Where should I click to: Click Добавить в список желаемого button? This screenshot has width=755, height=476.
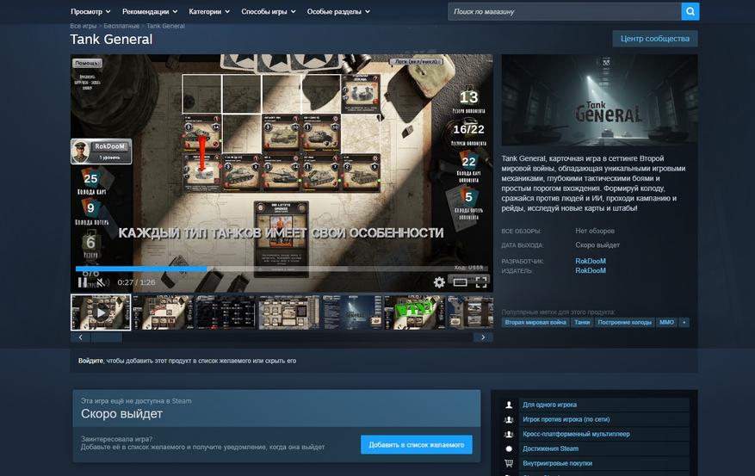417,445
